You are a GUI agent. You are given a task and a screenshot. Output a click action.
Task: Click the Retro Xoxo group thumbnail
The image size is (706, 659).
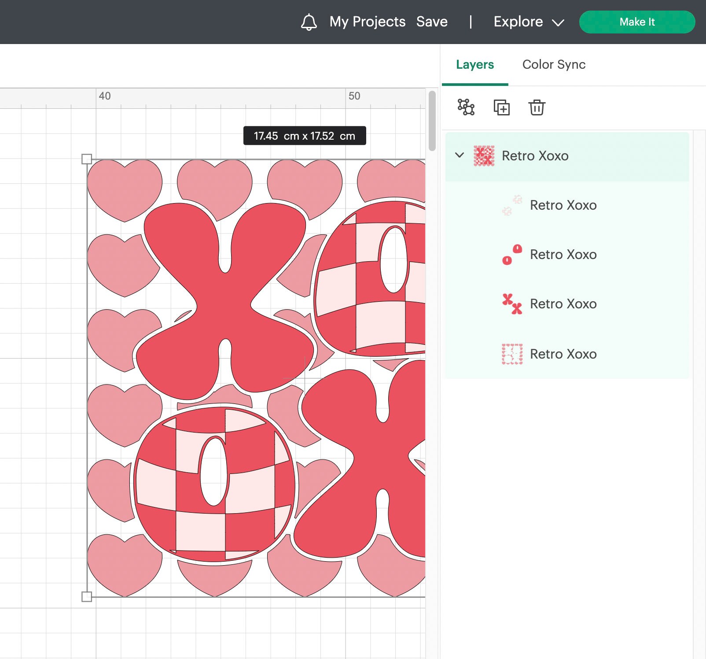[483, 155]
